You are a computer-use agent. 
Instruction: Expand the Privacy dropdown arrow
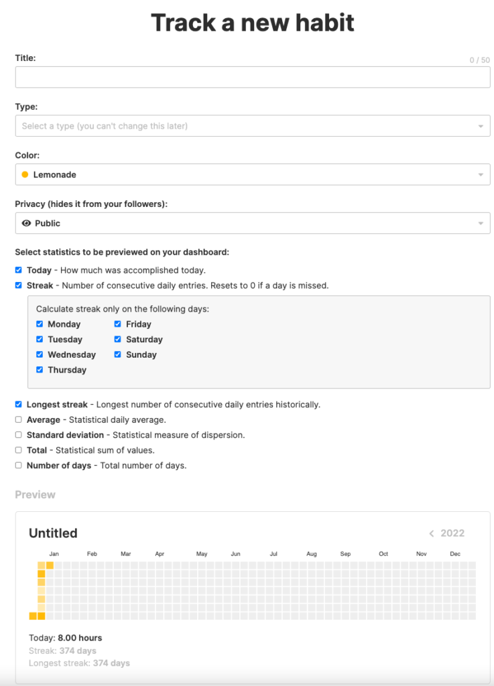click(481, 223)
